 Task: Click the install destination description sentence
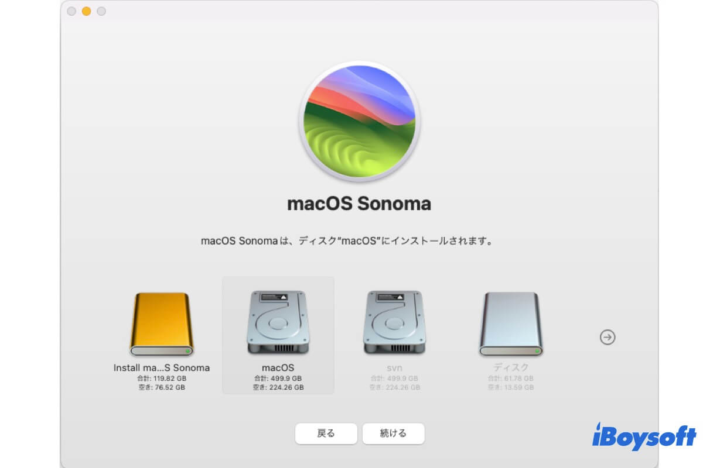(x=346, y=240)
